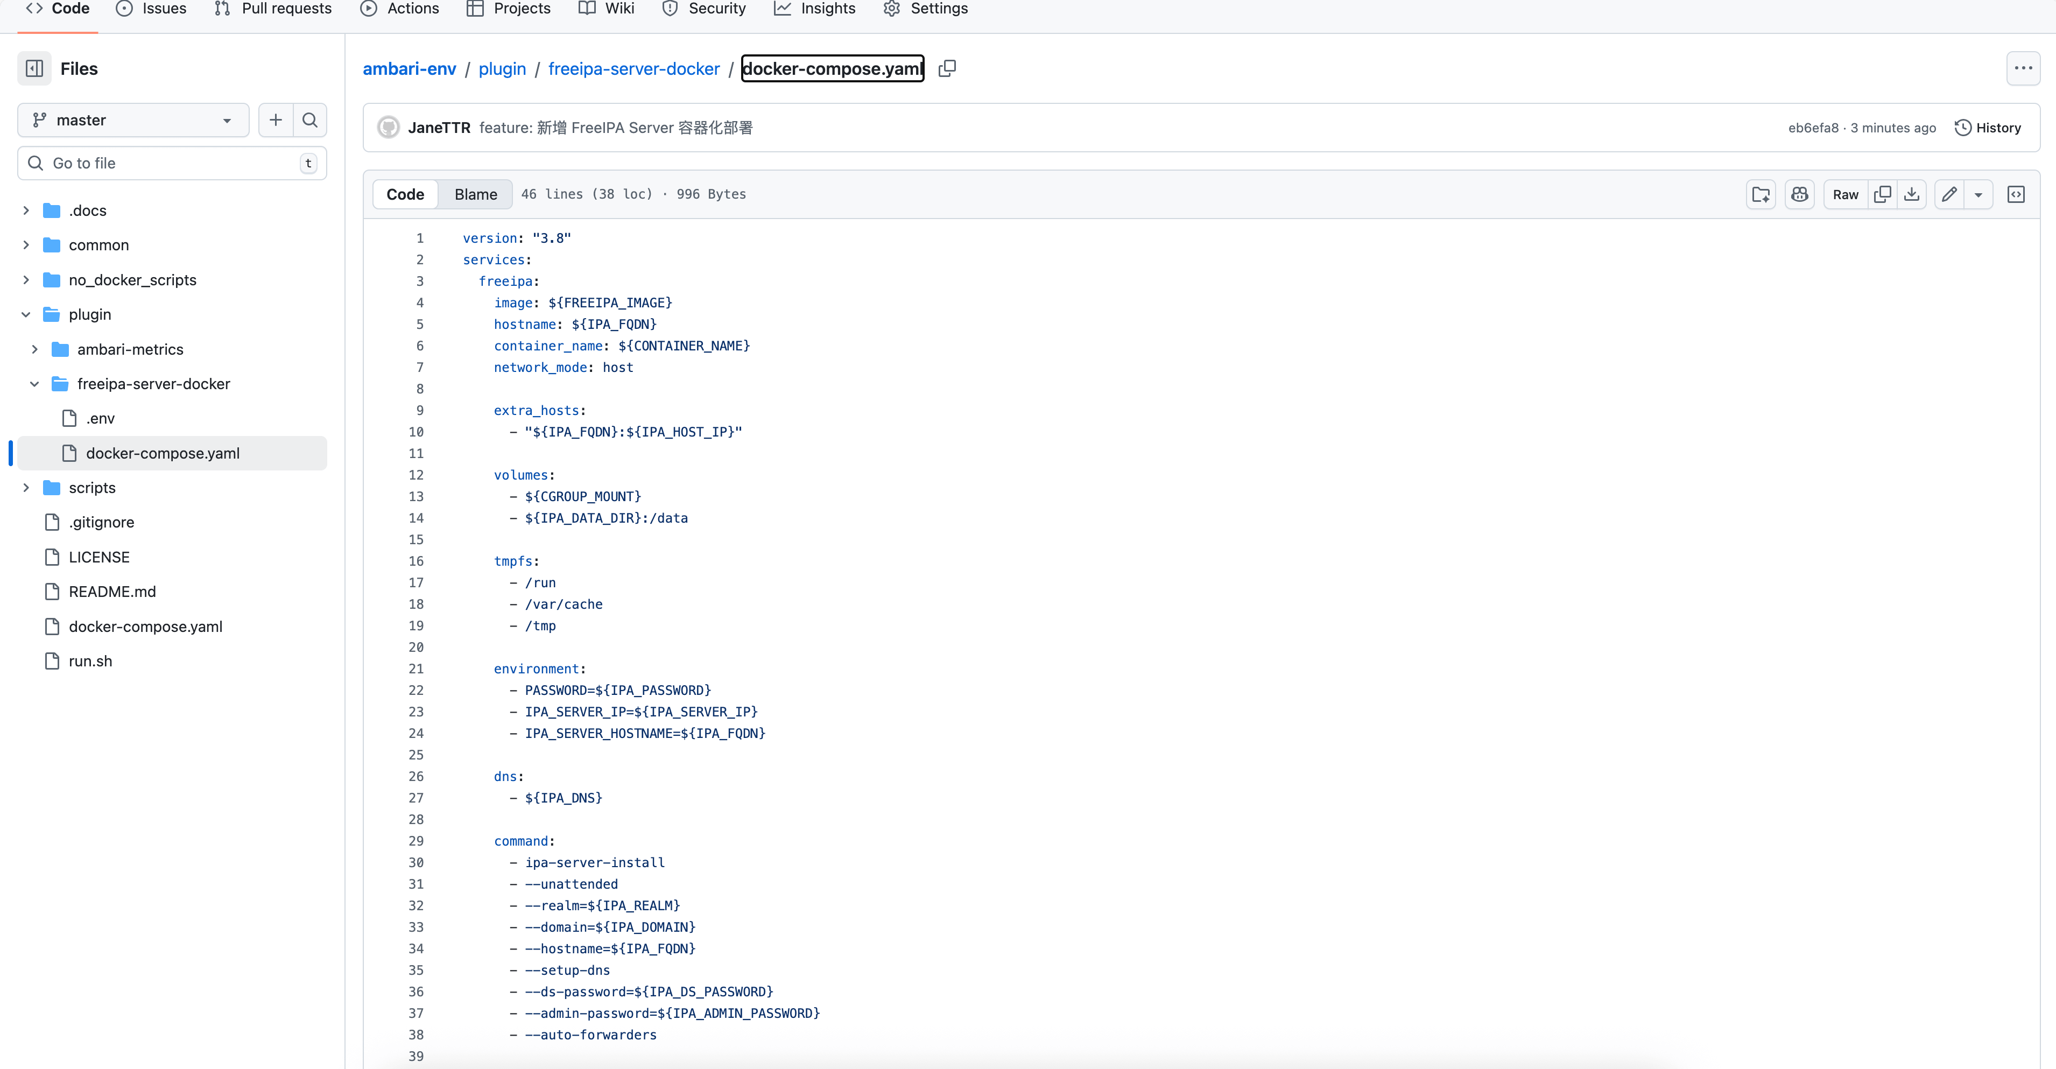Image resolution: width=2056 pixels, height=1069 pixels.
Task: Open repository Settings tab
Action: pos(926,9)
